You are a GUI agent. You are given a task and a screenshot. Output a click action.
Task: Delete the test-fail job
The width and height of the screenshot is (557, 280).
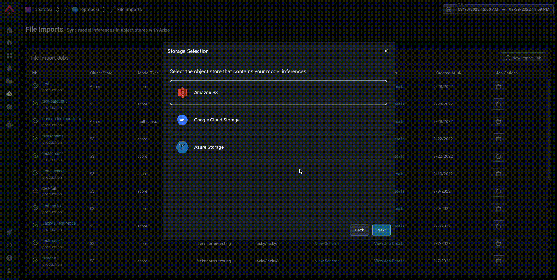[x=498, y=191]
